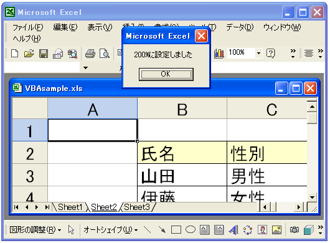Click the 3-D Style cube icon

click(x=309, y=230)
